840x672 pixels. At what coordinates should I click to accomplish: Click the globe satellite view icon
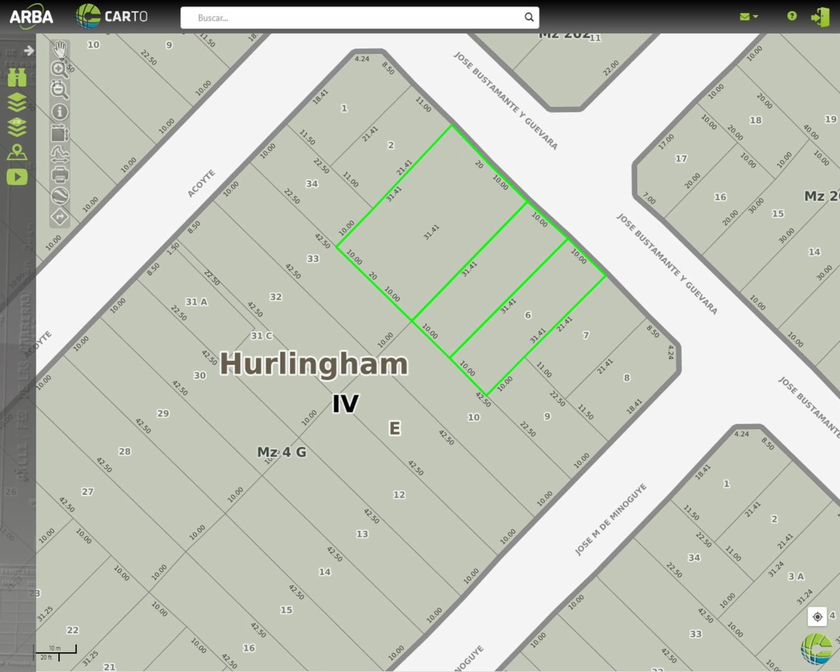[x=59, y=196]
